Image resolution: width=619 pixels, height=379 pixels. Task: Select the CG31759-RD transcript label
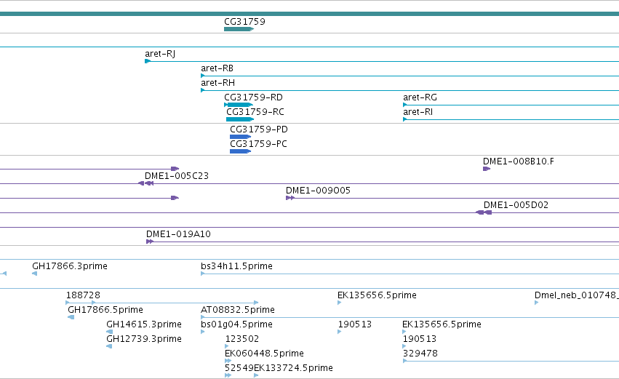(x=253, y=97)
